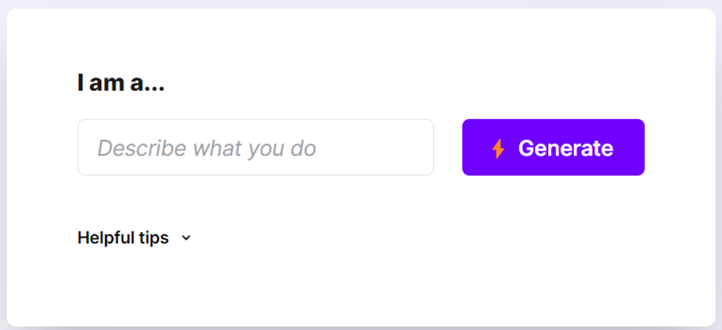Click the small caret after 'Helpful tips'
This screenshot has width=722, height=330.
point(186,238)
